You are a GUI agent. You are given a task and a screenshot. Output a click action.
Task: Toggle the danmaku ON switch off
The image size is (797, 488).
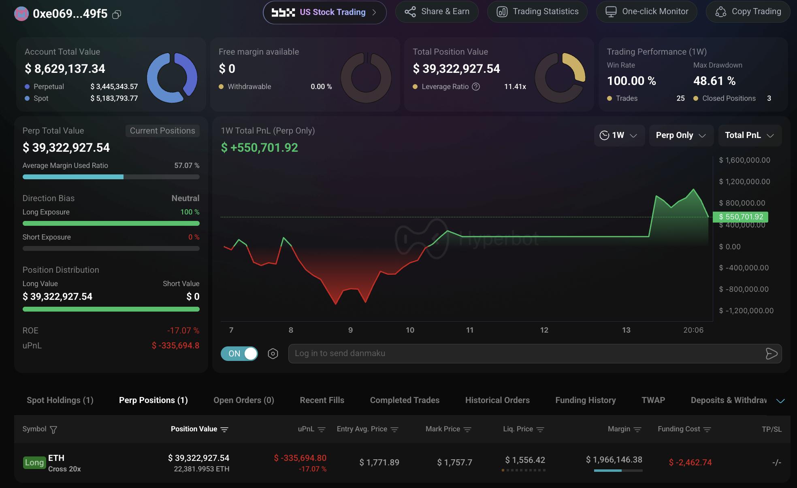239,354
